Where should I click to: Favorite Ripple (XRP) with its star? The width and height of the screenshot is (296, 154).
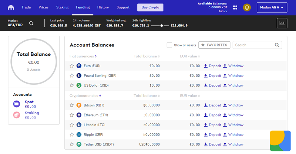point(72,134)
